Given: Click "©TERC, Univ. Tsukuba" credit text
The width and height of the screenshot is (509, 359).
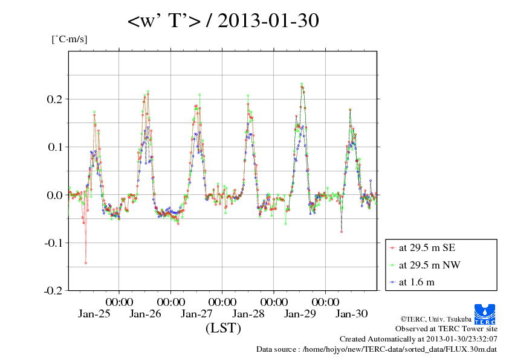Looking at the screenshot, I should pyautogui.click(x=436, y=319).
